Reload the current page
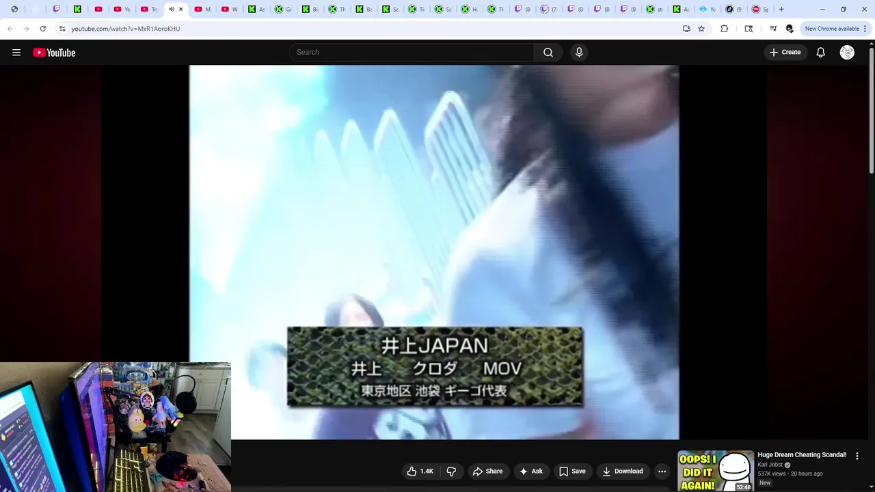Screen dimensions: 875x492 click(42, 29)
